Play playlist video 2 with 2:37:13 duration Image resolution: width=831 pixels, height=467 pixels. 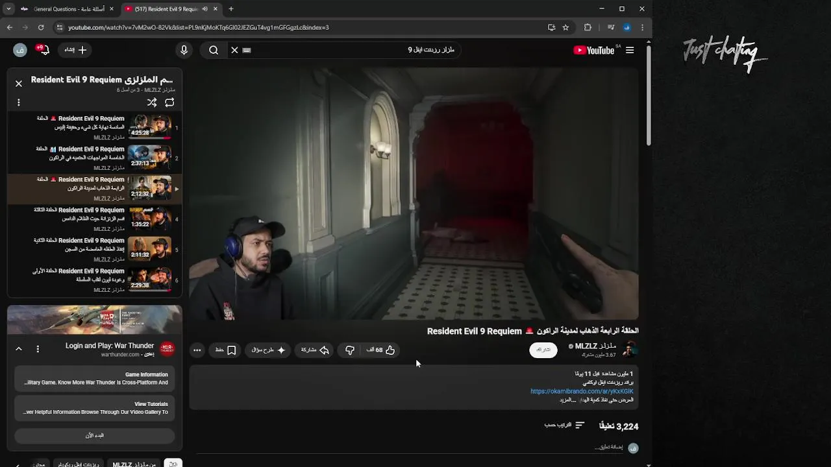pos(95,158)
